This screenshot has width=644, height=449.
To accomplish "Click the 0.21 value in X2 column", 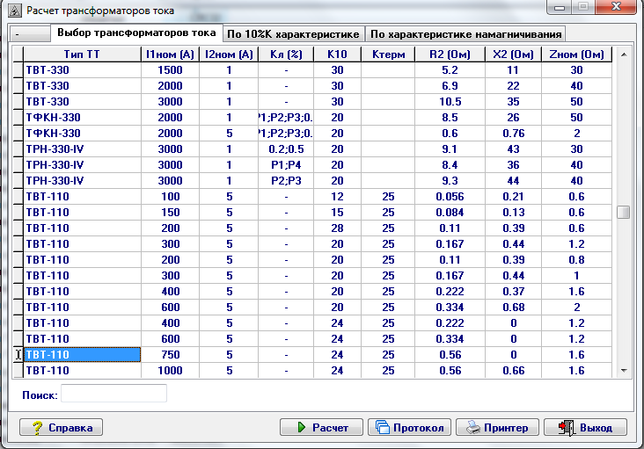I will (x=513, y=197).
